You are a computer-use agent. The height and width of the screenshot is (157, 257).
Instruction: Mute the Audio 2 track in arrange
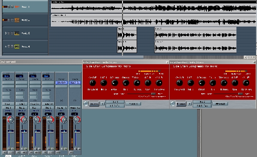point(9,20)
